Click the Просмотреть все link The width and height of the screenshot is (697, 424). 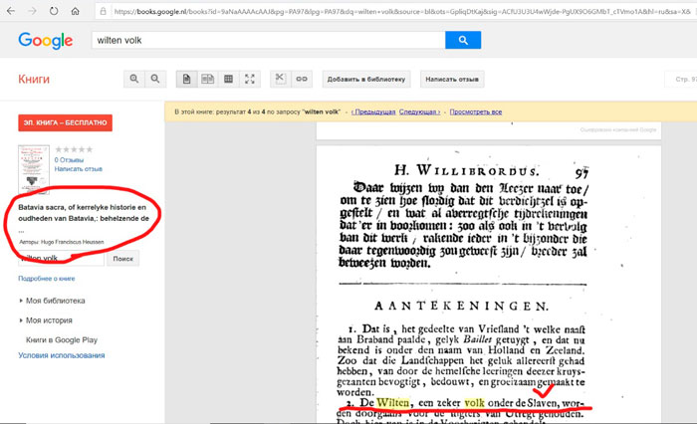pos(476,112)
